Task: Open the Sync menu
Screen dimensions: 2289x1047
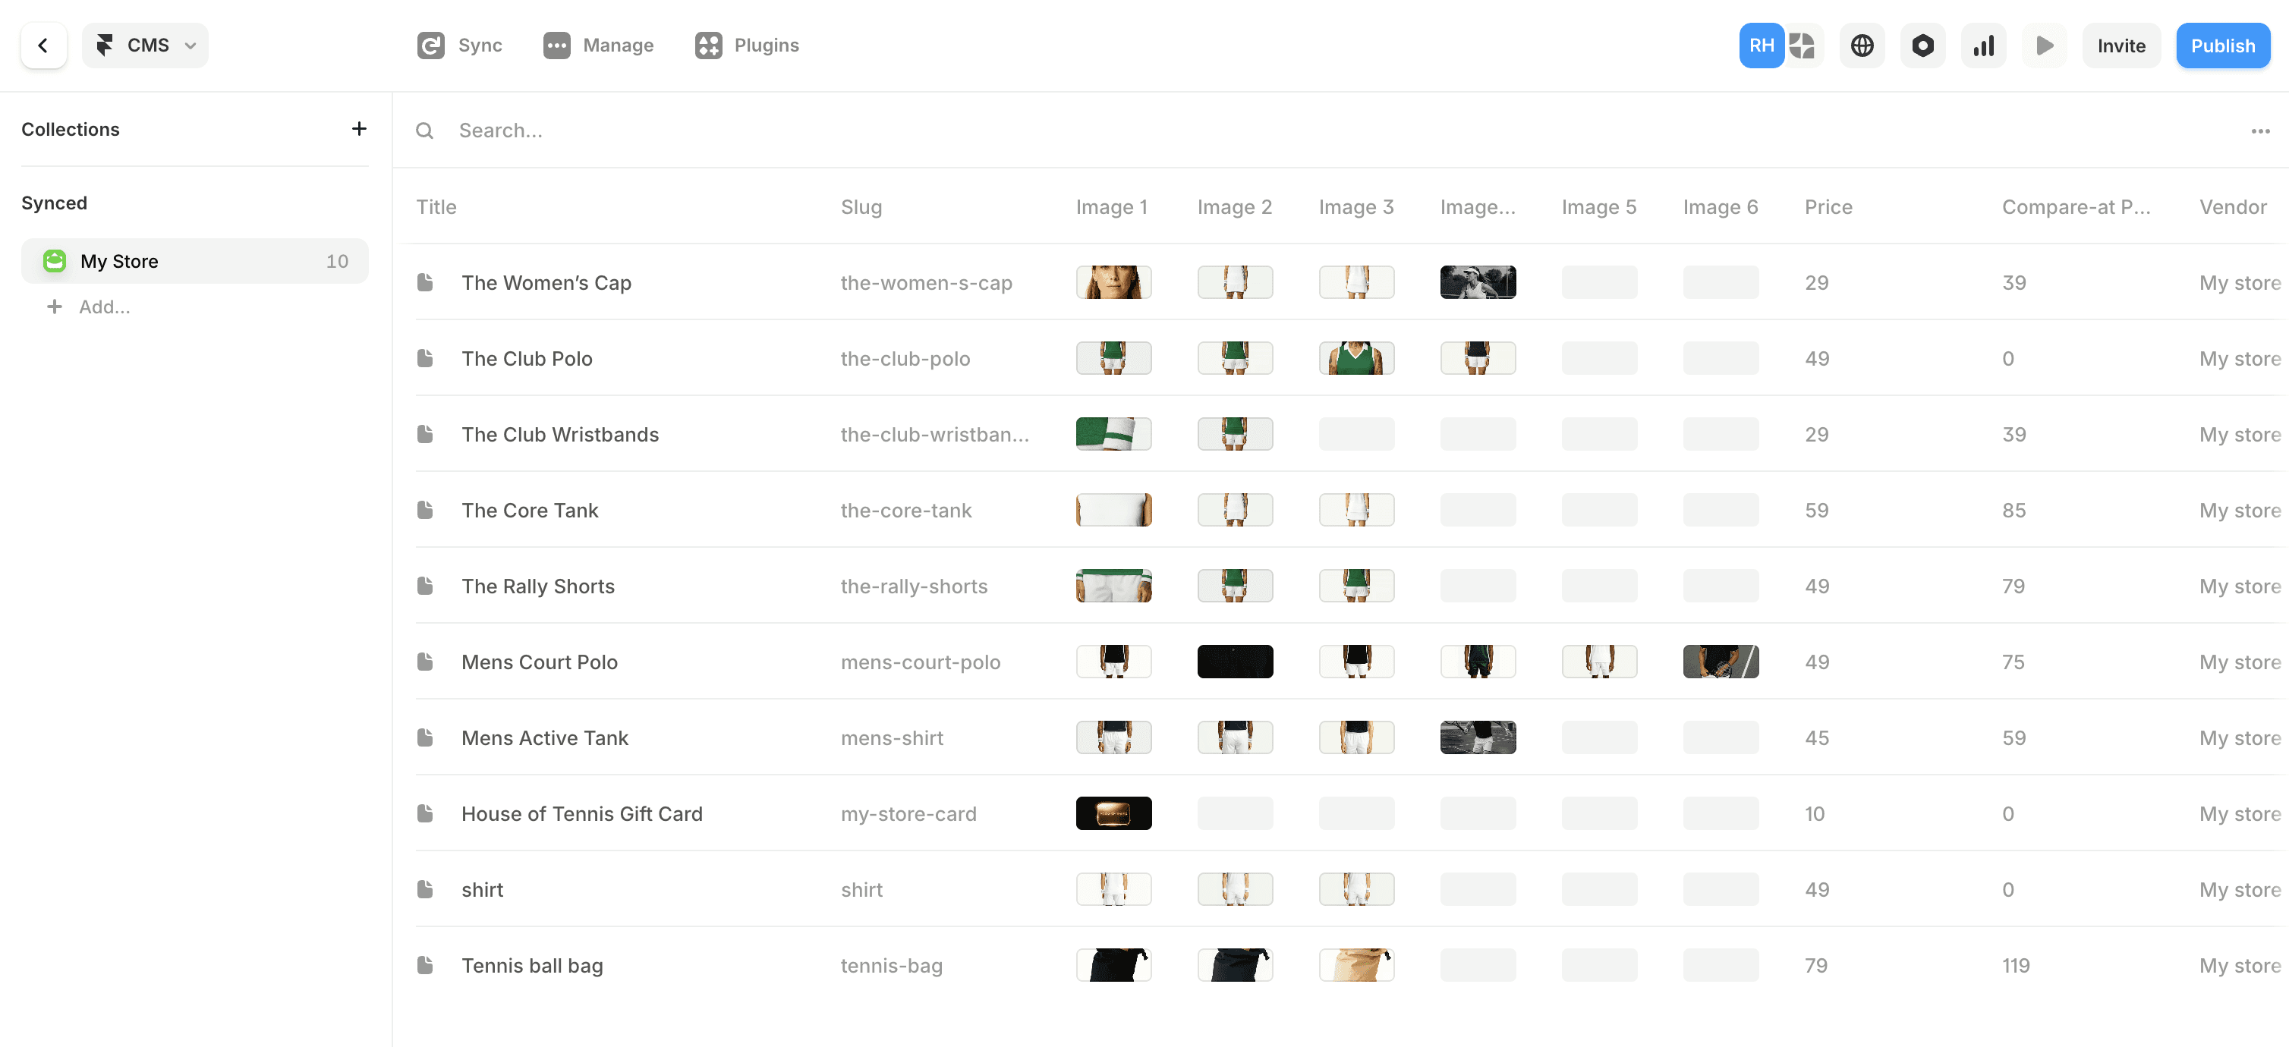Action: point(459,46)
